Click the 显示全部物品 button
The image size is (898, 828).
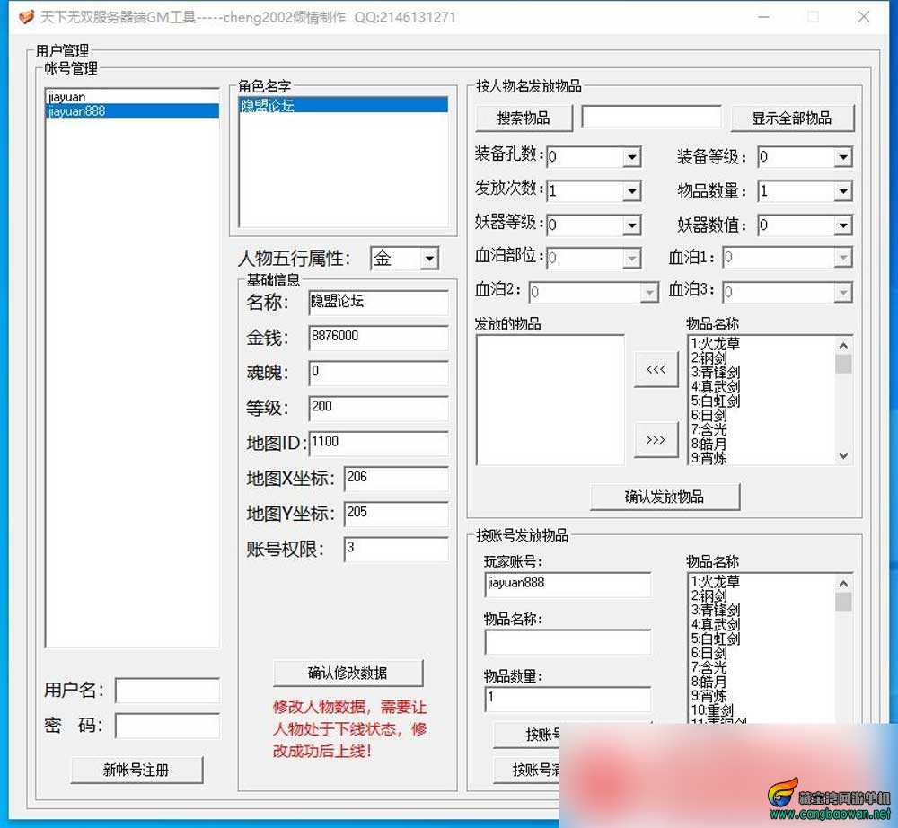(792, 118)
